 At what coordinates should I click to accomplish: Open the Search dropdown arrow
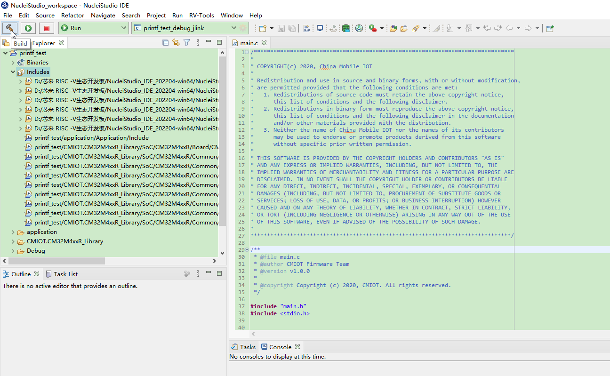click(425, 28)
